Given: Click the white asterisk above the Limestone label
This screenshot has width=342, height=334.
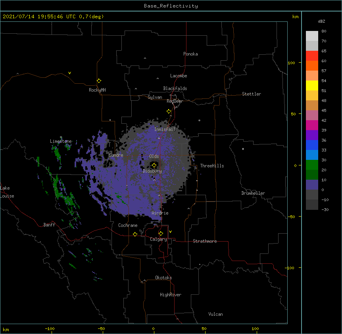Looking at the screenshot, I should coord(61,137).
